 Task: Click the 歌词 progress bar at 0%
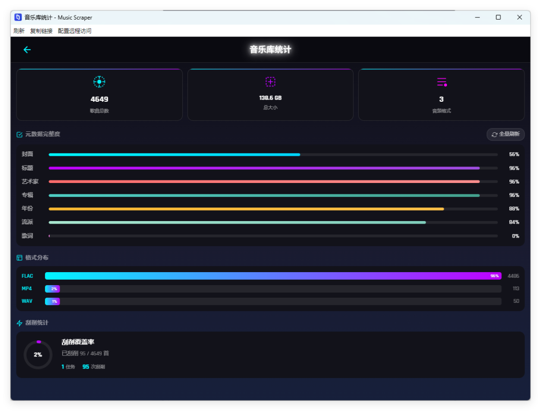tap(273, 236)
